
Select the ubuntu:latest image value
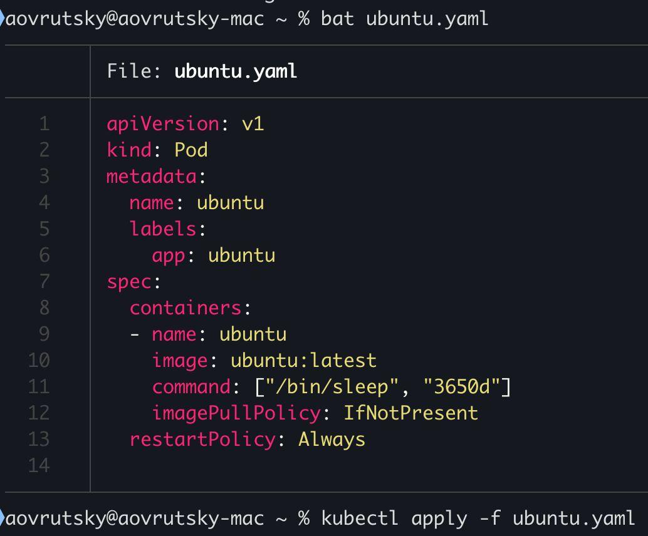click(x=303, y=360)
